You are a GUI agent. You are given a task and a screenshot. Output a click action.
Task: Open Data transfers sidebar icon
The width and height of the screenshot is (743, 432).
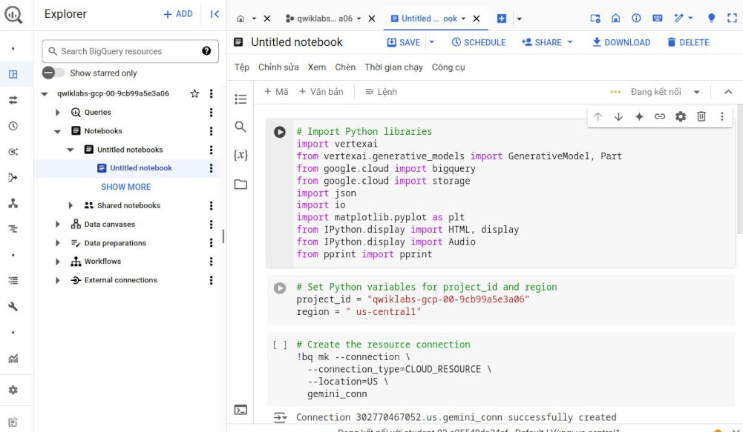13,100
